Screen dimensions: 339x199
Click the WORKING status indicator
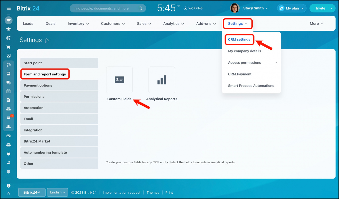193,8
